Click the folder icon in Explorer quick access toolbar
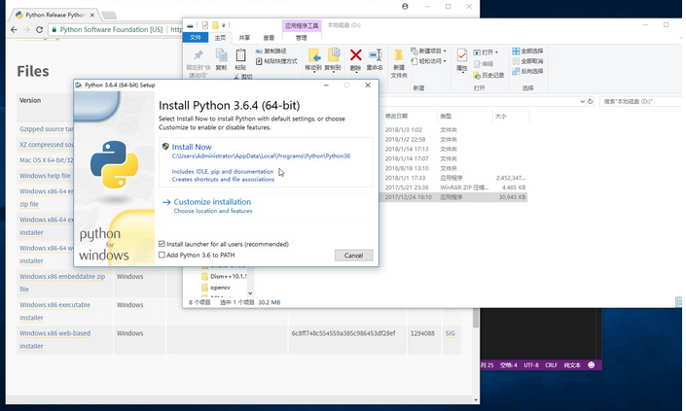The width and height of the screenshot is (686, 411). 215,25
